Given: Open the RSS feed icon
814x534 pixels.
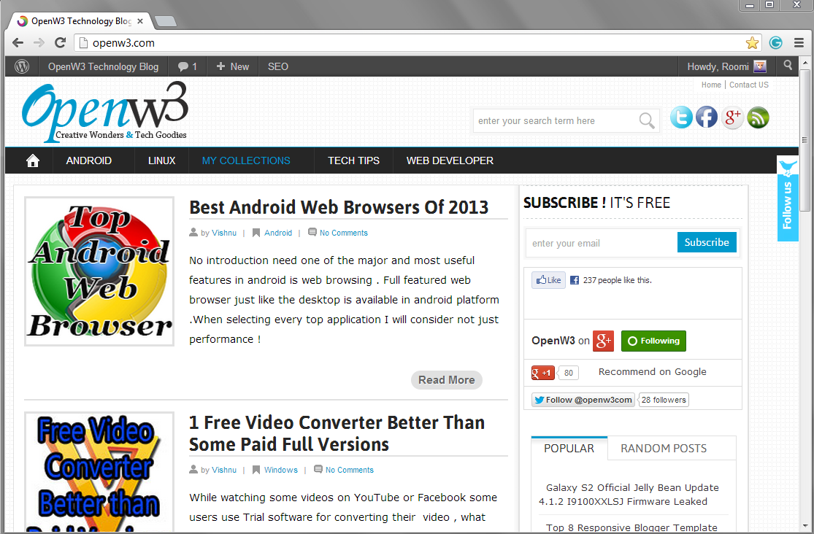Looking at the screenshot, I should coord(758,117).
